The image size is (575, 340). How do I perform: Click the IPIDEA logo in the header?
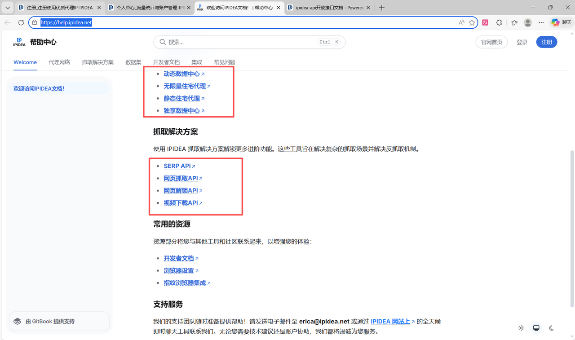tap(19, 42)
